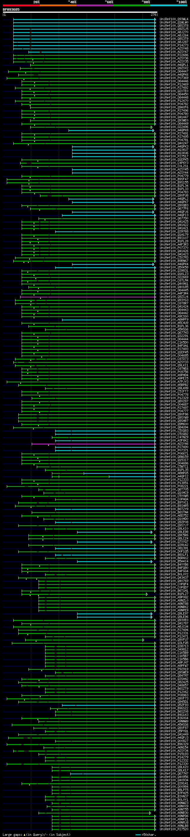
Task: Click label UniRef100_Q2XTE0
Action: pos(174,91)
